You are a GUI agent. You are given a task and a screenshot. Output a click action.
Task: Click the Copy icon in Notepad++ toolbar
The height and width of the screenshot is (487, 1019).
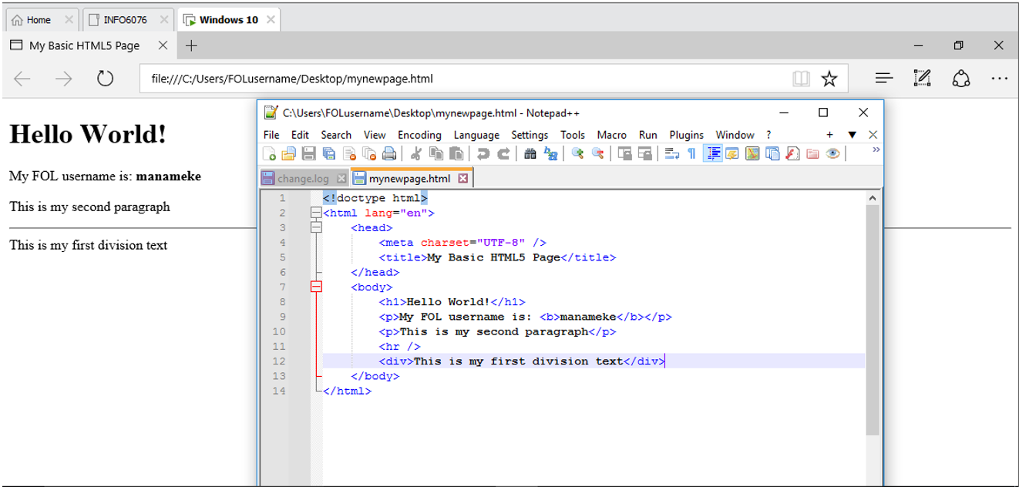(x=436, y=154)
